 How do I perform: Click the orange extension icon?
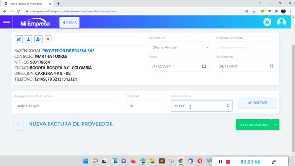coord(262,11)
